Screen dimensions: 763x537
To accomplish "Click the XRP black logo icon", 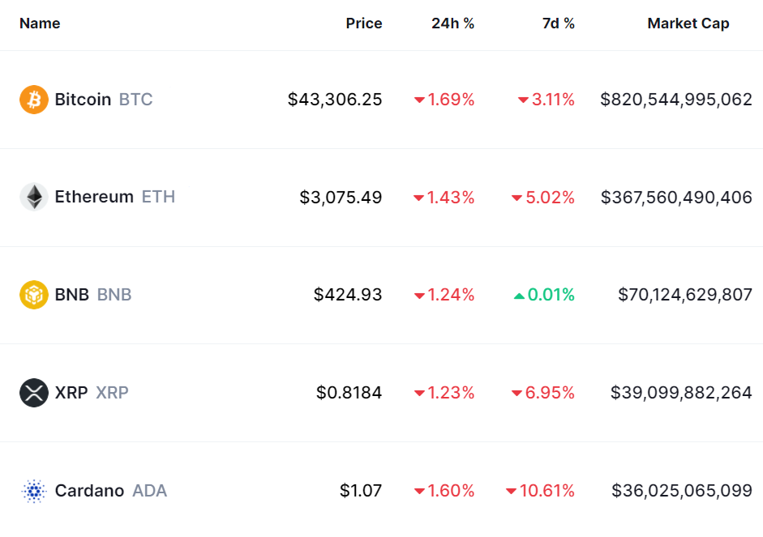I will point(34,393).
